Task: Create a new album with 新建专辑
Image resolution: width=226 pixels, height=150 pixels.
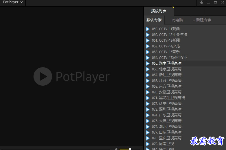Action: click(202, 20)
